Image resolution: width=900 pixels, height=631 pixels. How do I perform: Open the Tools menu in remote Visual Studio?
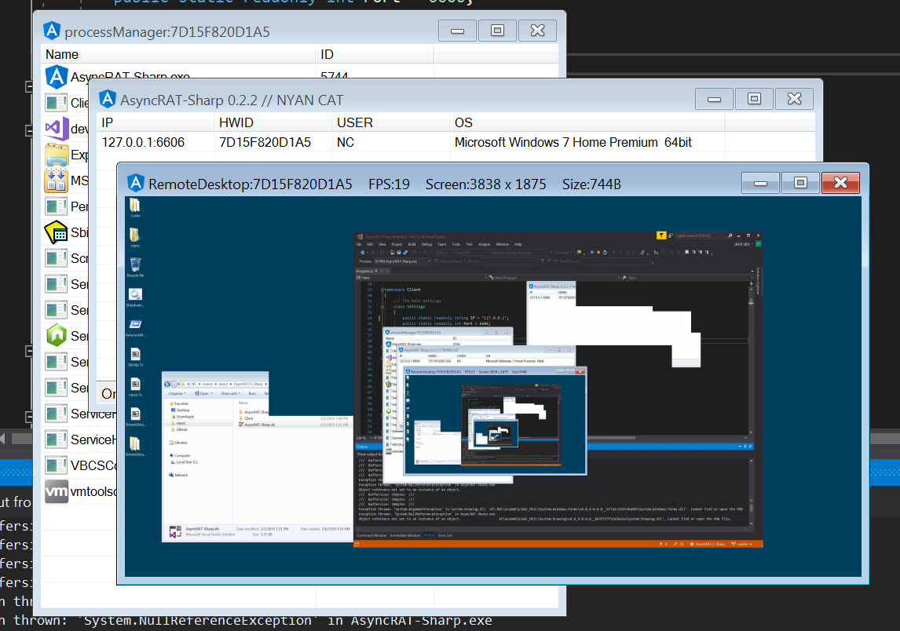tap(455, 244)
